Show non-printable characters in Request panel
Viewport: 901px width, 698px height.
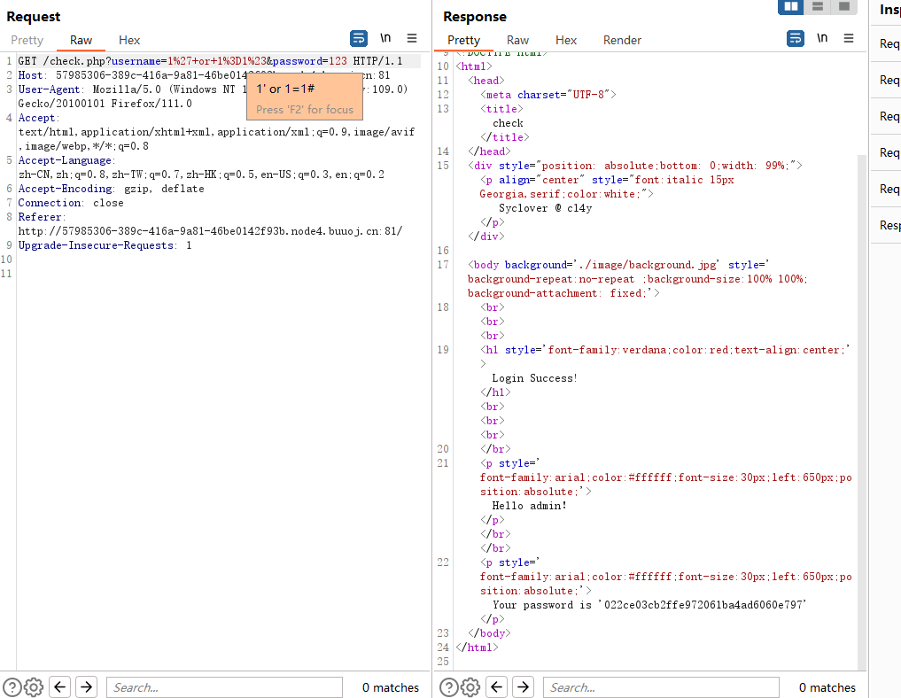[385, 38]
